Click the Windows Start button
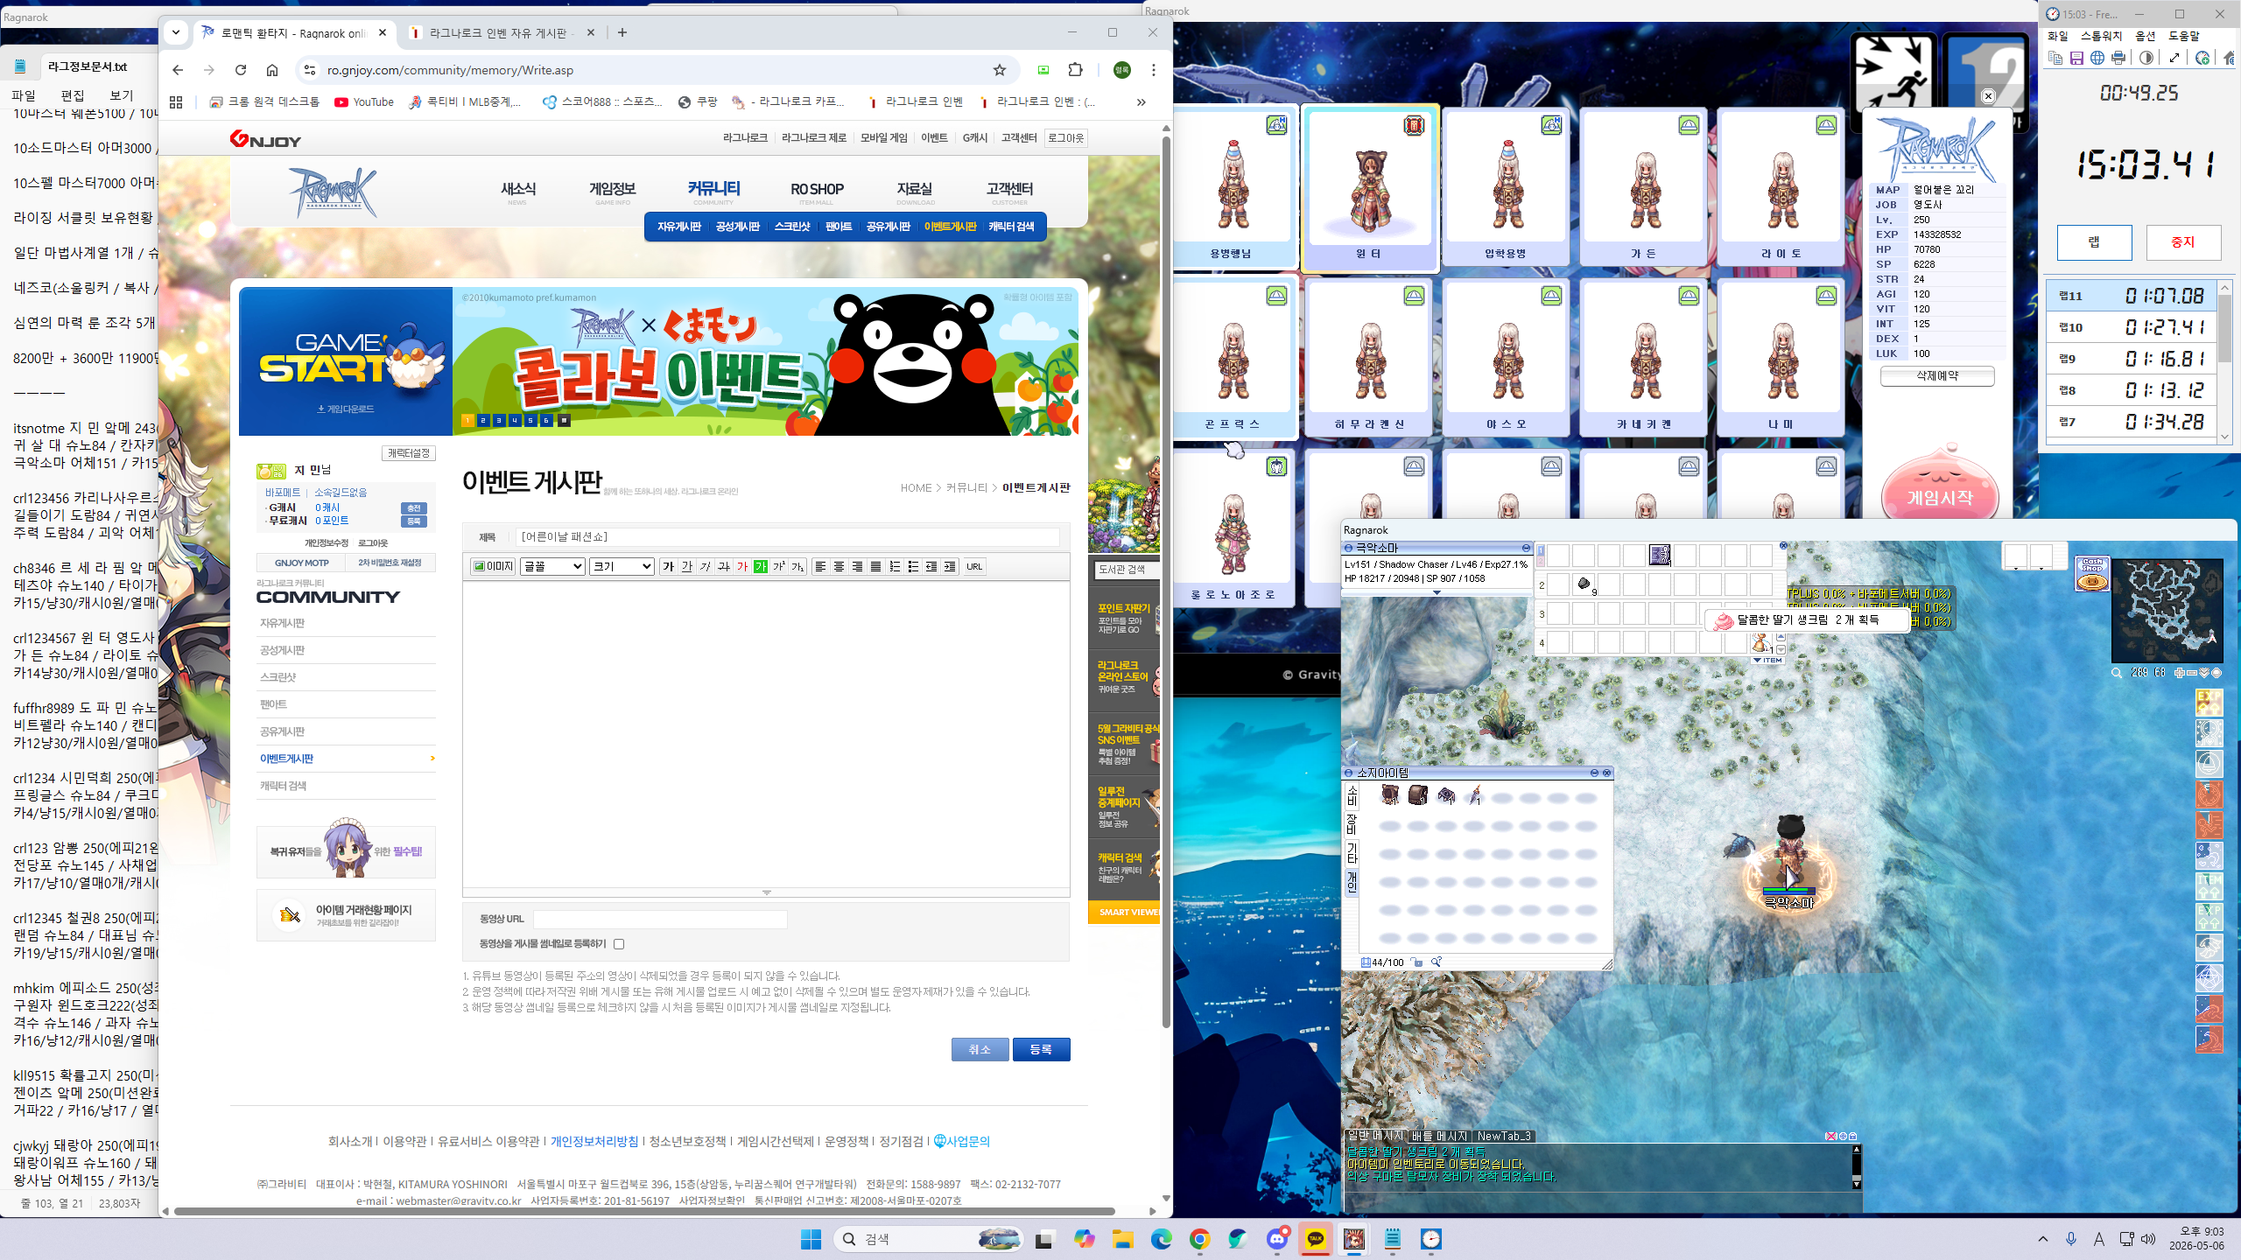2241x1260 pixels. pos(811,1239)
